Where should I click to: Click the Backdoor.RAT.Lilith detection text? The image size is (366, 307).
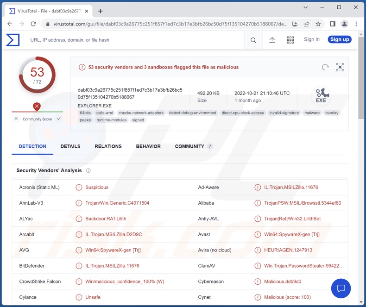106,219
